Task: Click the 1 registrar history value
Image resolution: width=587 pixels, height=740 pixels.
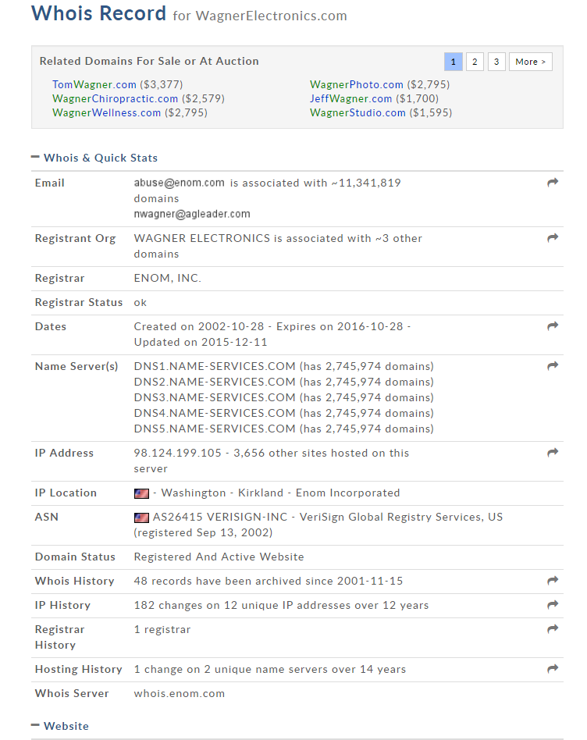Action: [x=162, y=630]
